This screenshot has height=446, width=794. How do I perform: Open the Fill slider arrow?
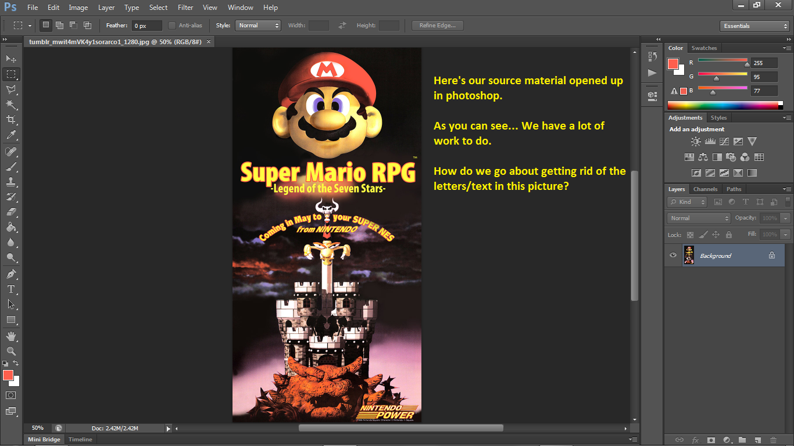786,235
